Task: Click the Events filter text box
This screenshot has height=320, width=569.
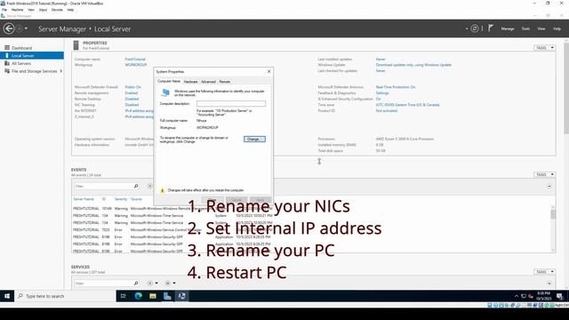Action: (x=103, y=186)
